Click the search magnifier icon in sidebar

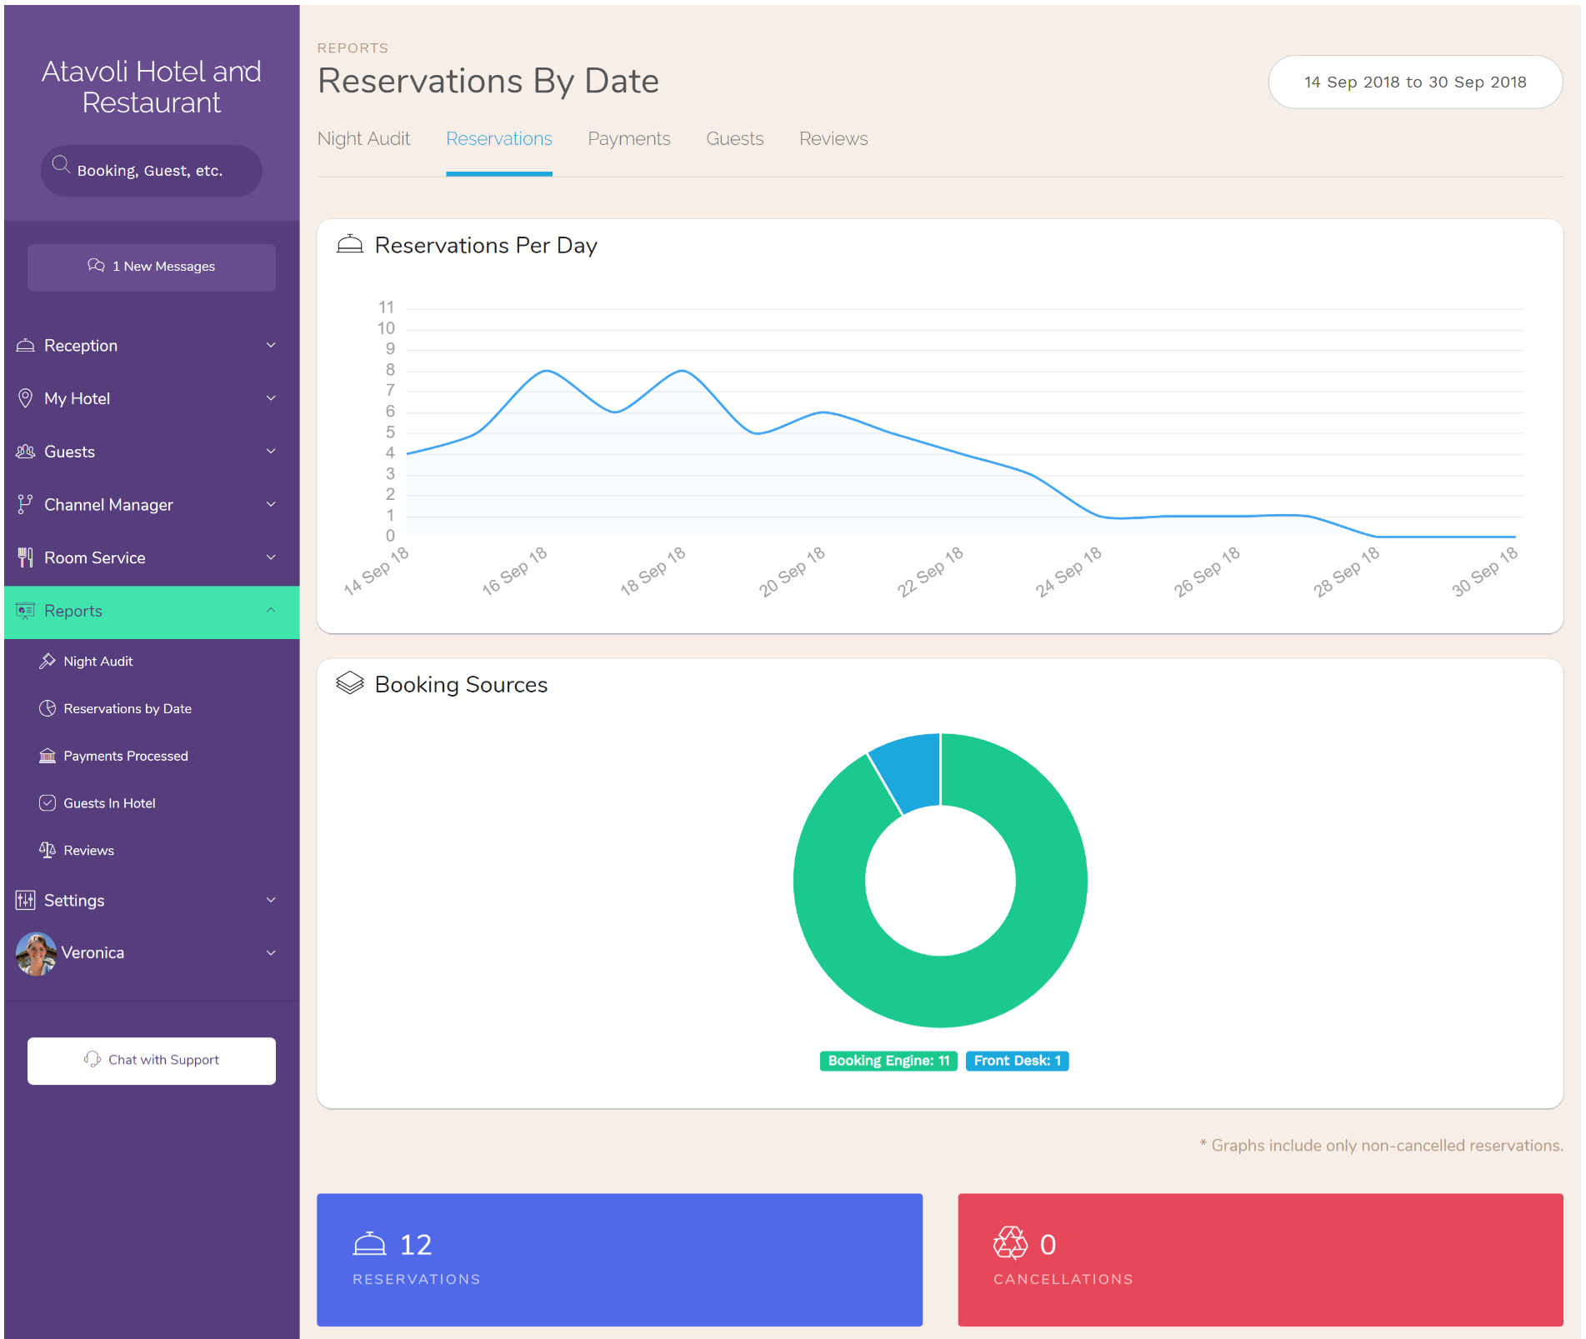[x=61, y=165]
